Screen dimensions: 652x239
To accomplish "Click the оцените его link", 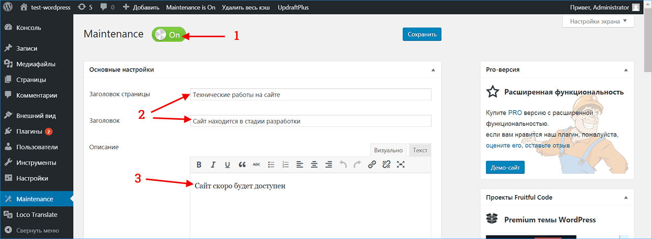I will (x=504, y=145).
